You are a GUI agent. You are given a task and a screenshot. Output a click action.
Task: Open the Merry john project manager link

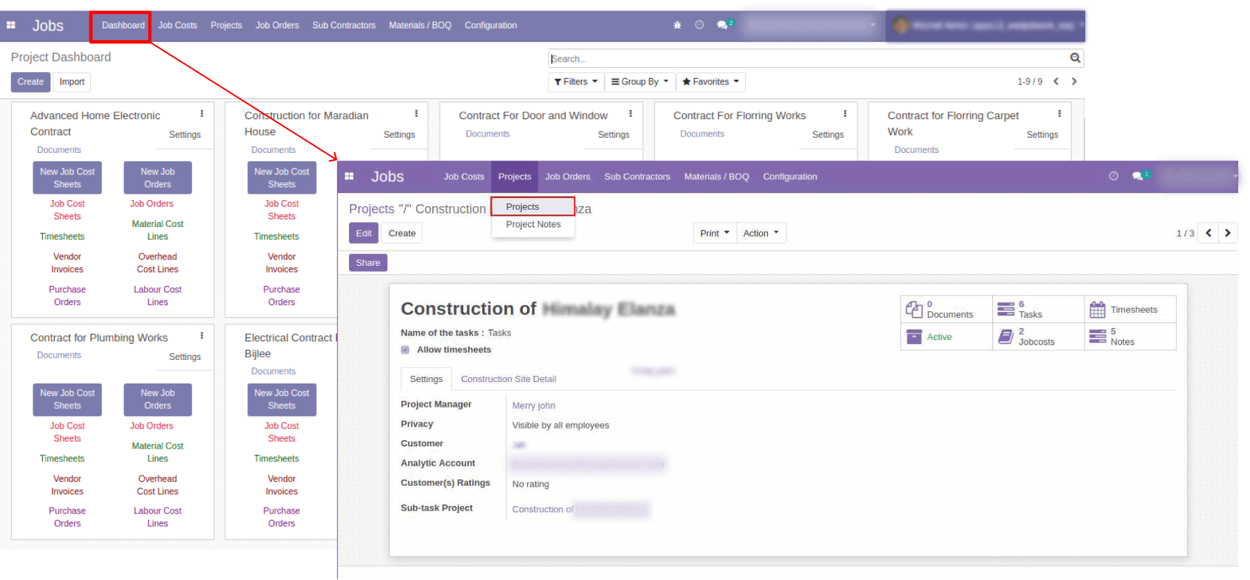[x=533, y=406]
